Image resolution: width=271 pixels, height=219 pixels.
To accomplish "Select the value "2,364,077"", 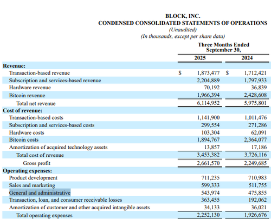I will click(x=255, y=140).
